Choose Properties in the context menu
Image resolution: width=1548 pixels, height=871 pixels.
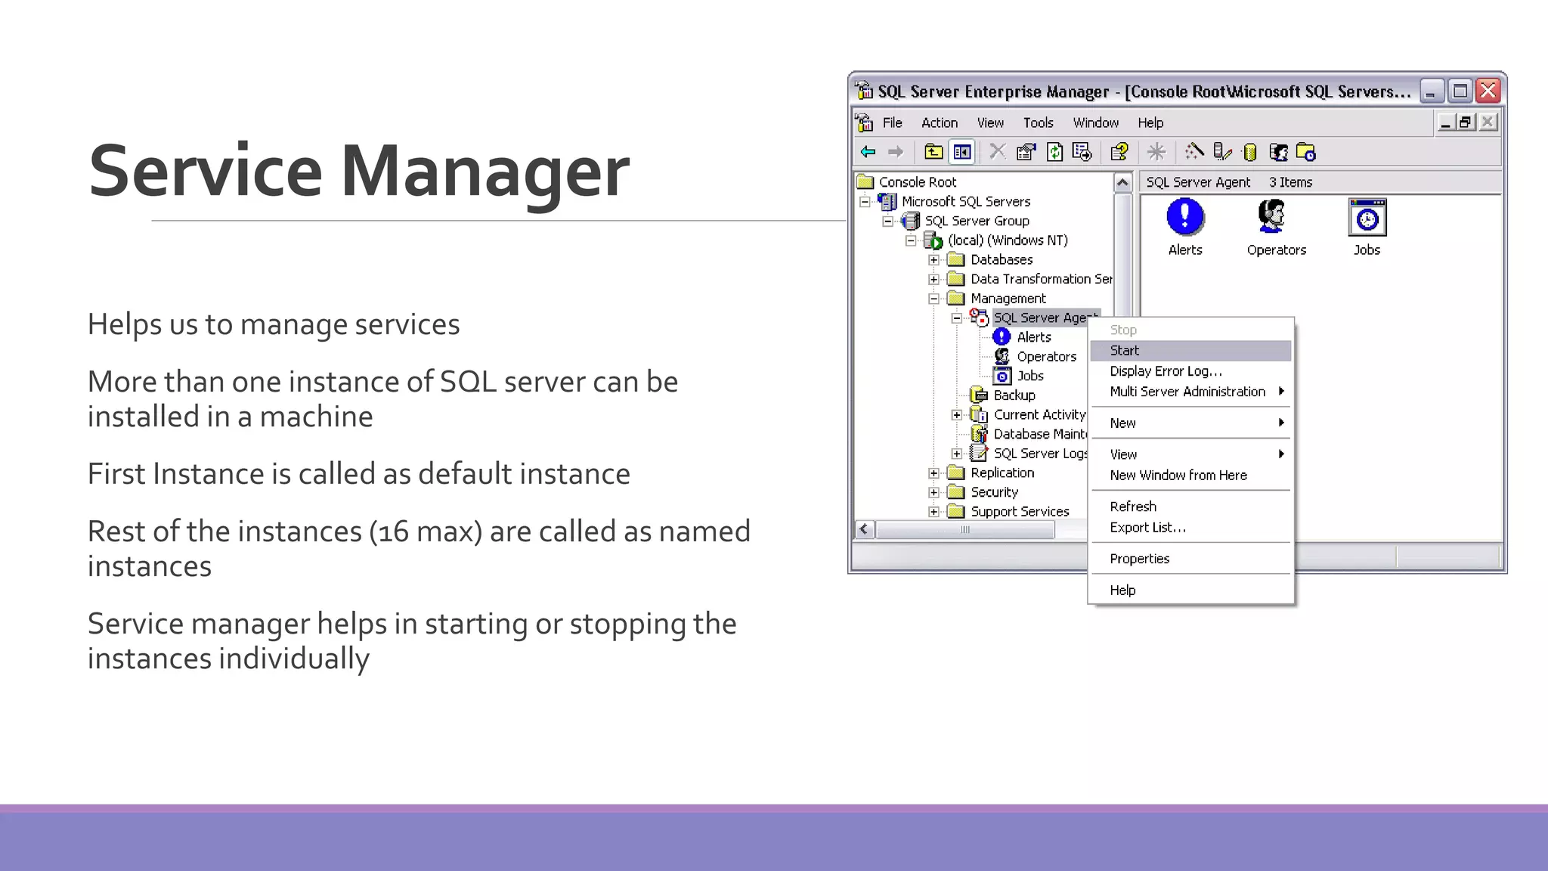1190,559
